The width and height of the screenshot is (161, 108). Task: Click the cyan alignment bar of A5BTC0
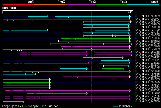click(108, 22)
